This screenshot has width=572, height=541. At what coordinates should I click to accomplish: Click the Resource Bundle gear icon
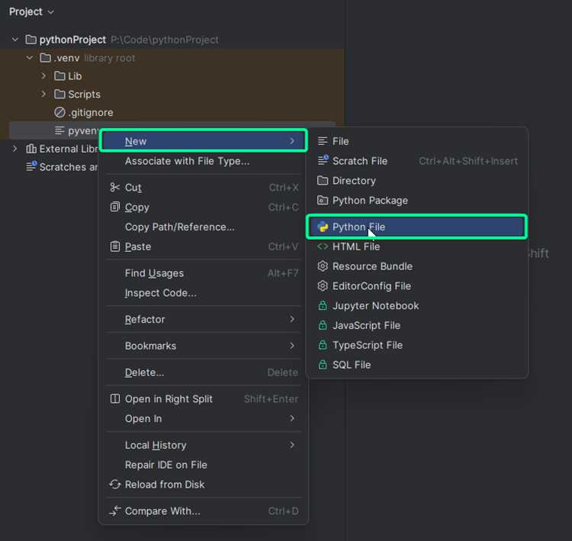[323, 266]
